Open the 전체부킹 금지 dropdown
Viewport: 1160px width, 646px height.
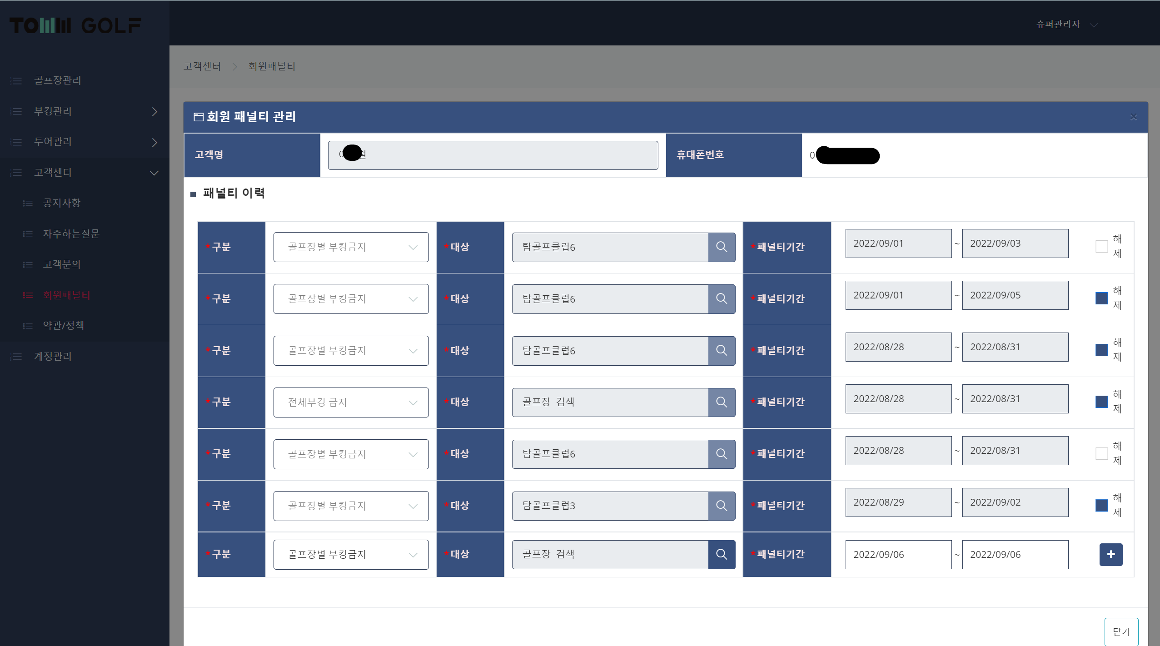[x=351, y=403]
